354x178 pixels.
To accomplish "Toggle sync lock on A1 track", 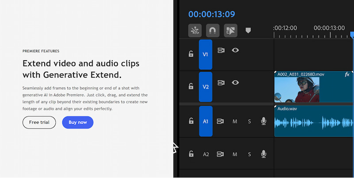I will pyautogui.click(x=220, y=121).
